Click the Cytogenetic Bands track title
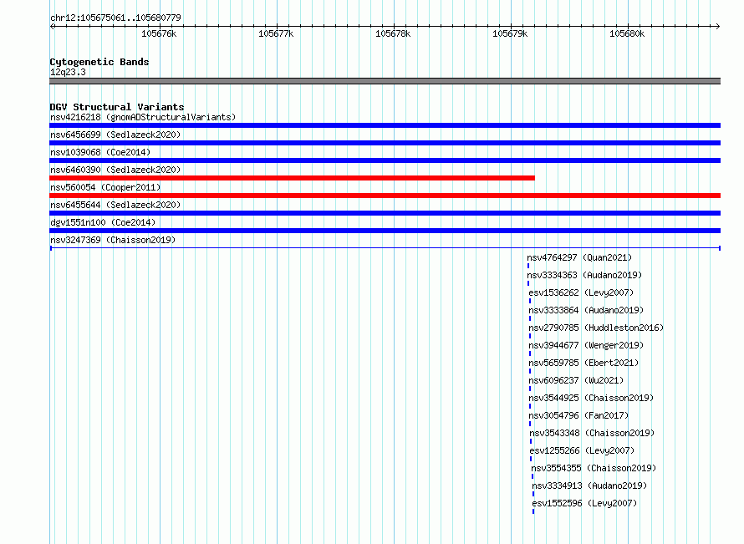 pos(99,62)
